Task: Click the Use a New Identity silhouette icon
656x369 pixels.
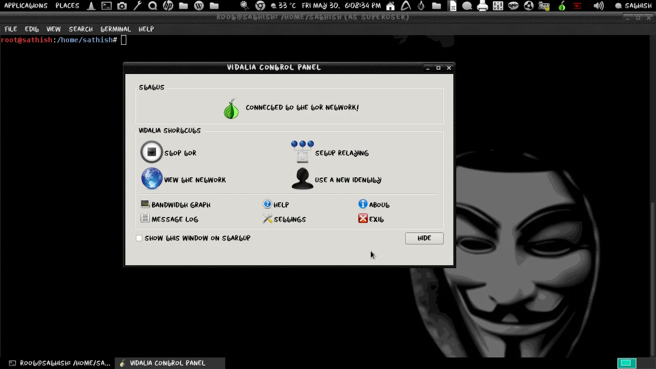Action: point(303,179)
